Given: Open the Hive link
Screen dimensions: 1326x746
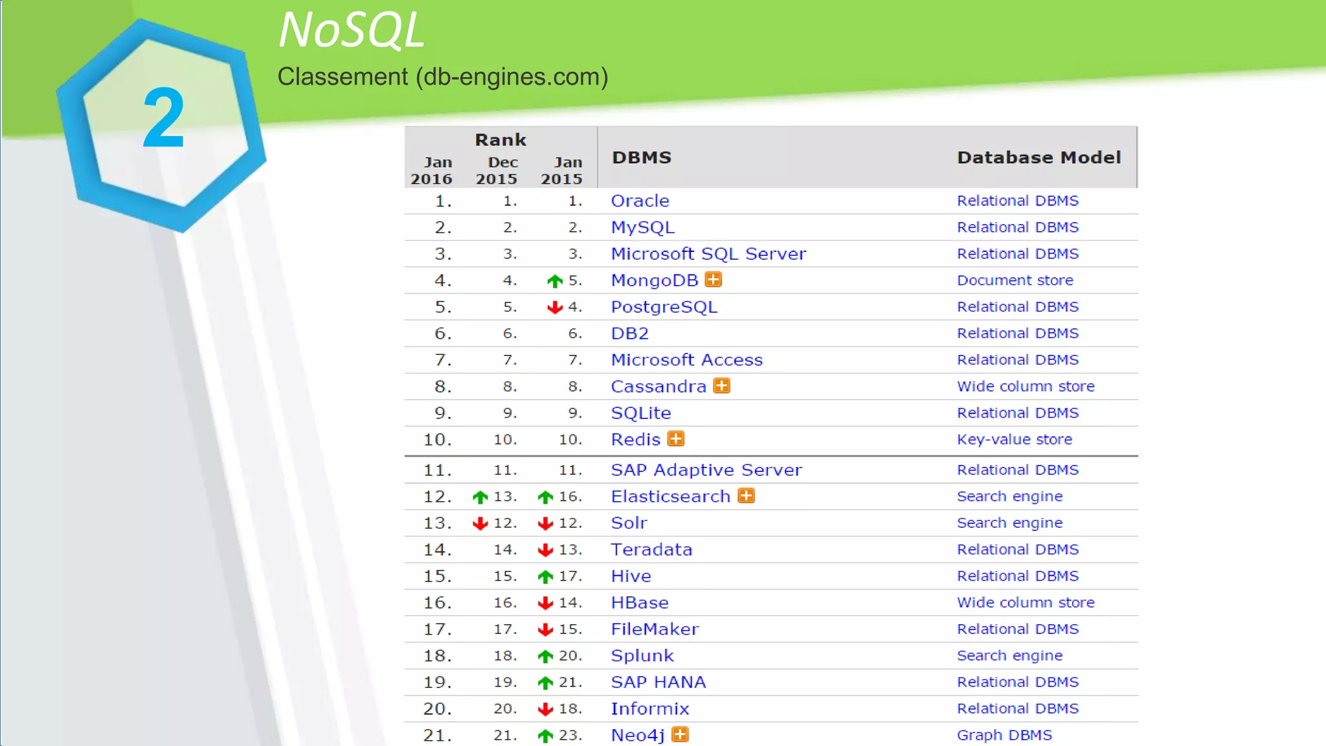Looking at the screenshot, I should (631, 576).
